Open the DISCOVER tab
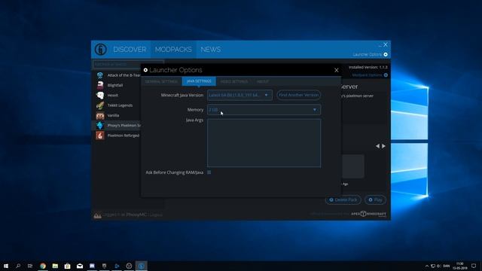Viewport: 482px width, 271px height. pyautogui.click(x=130, y=50)
